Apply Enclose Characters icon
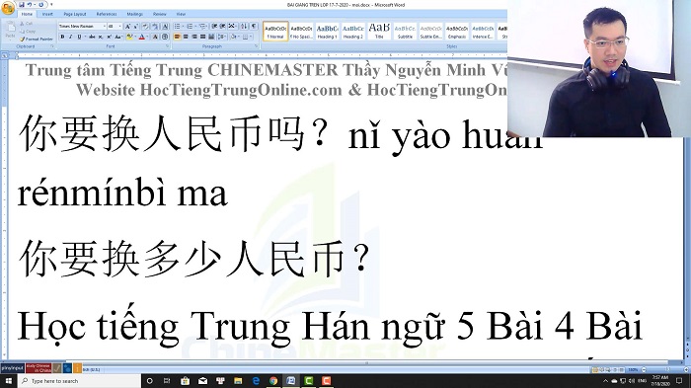This screenshot has height=388, width=691. tap(165, 38)
